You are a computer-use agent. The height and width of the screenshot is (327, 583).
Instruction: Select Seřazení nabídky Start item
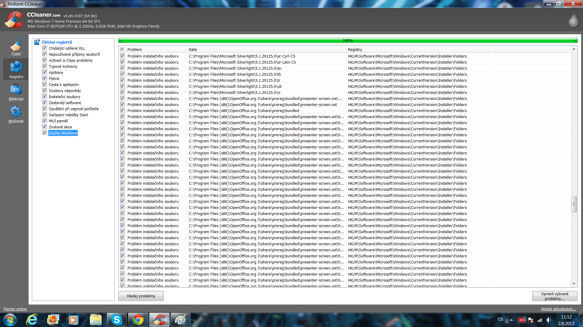[69, 115]
